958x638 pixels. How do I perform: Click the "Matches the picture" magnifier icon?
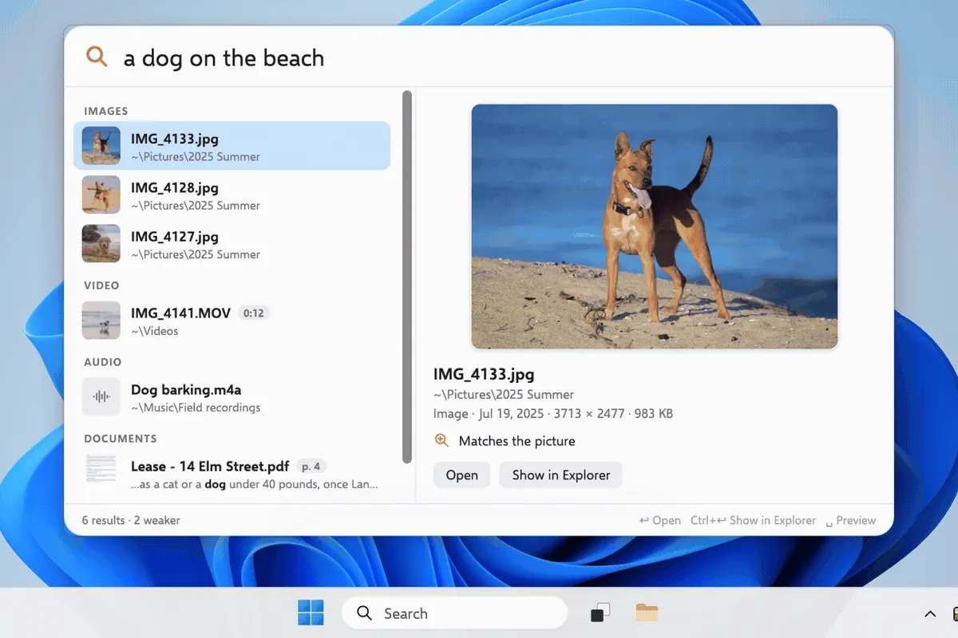click(x=441, y=440)
